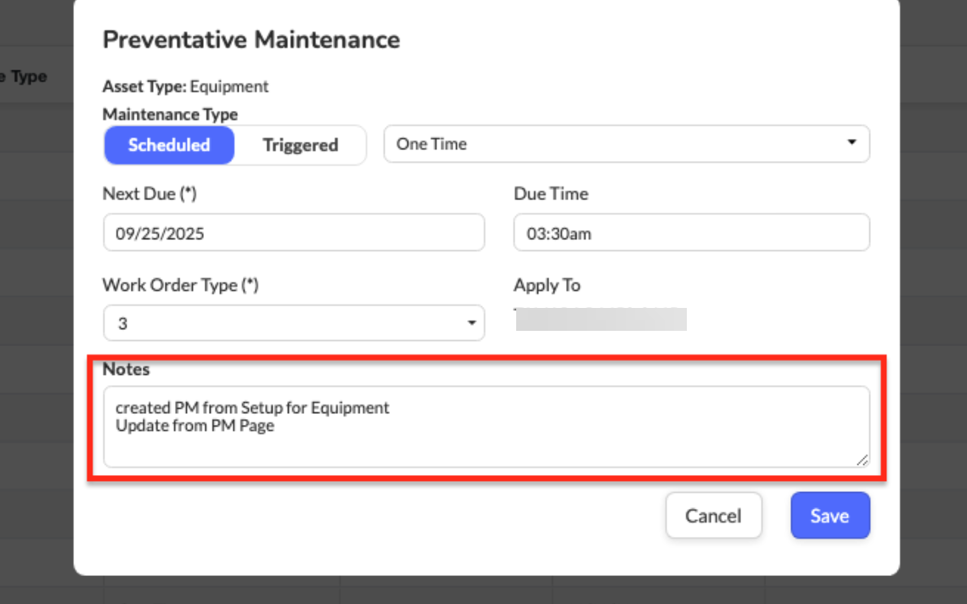Click the Notes textarea resize handle

click(862, 459)
